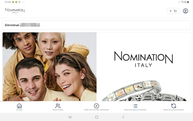193x121 pixels.
Task: Tap the circular sync arrows icon
Action: point(174,106)
